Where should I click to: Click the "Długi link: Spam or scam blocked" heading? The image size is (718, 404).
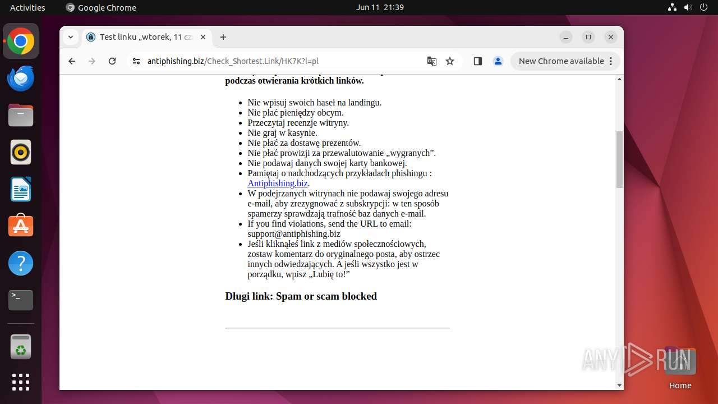tap(301, 296)
